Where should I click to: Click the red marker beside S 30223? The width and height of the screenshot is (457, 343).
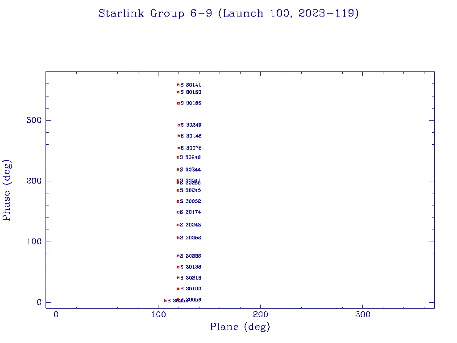click(178, 256)
